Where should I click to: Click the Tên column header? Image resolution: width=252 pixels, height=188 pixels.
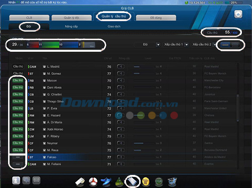point(45,58)
